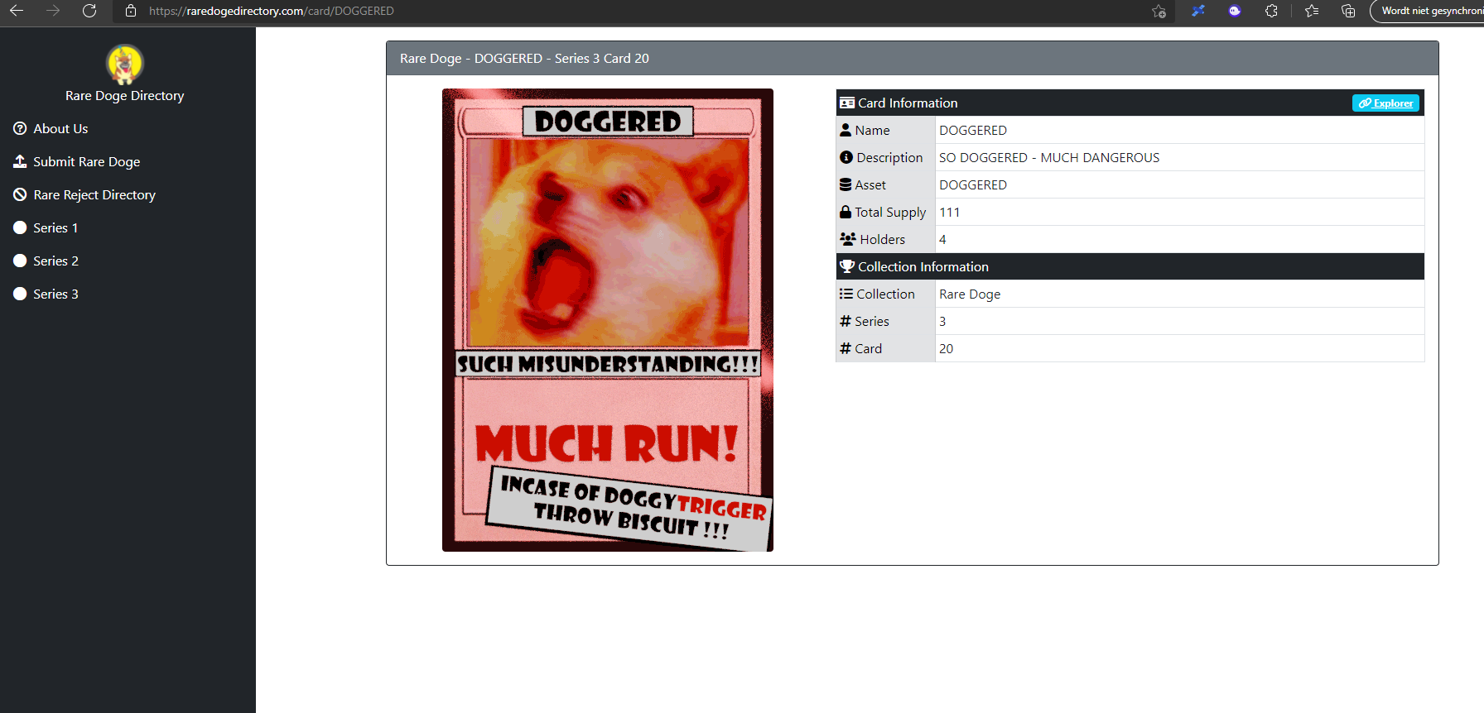Click the Asset row database icon
1484x713 pixels.
point(846,184)
